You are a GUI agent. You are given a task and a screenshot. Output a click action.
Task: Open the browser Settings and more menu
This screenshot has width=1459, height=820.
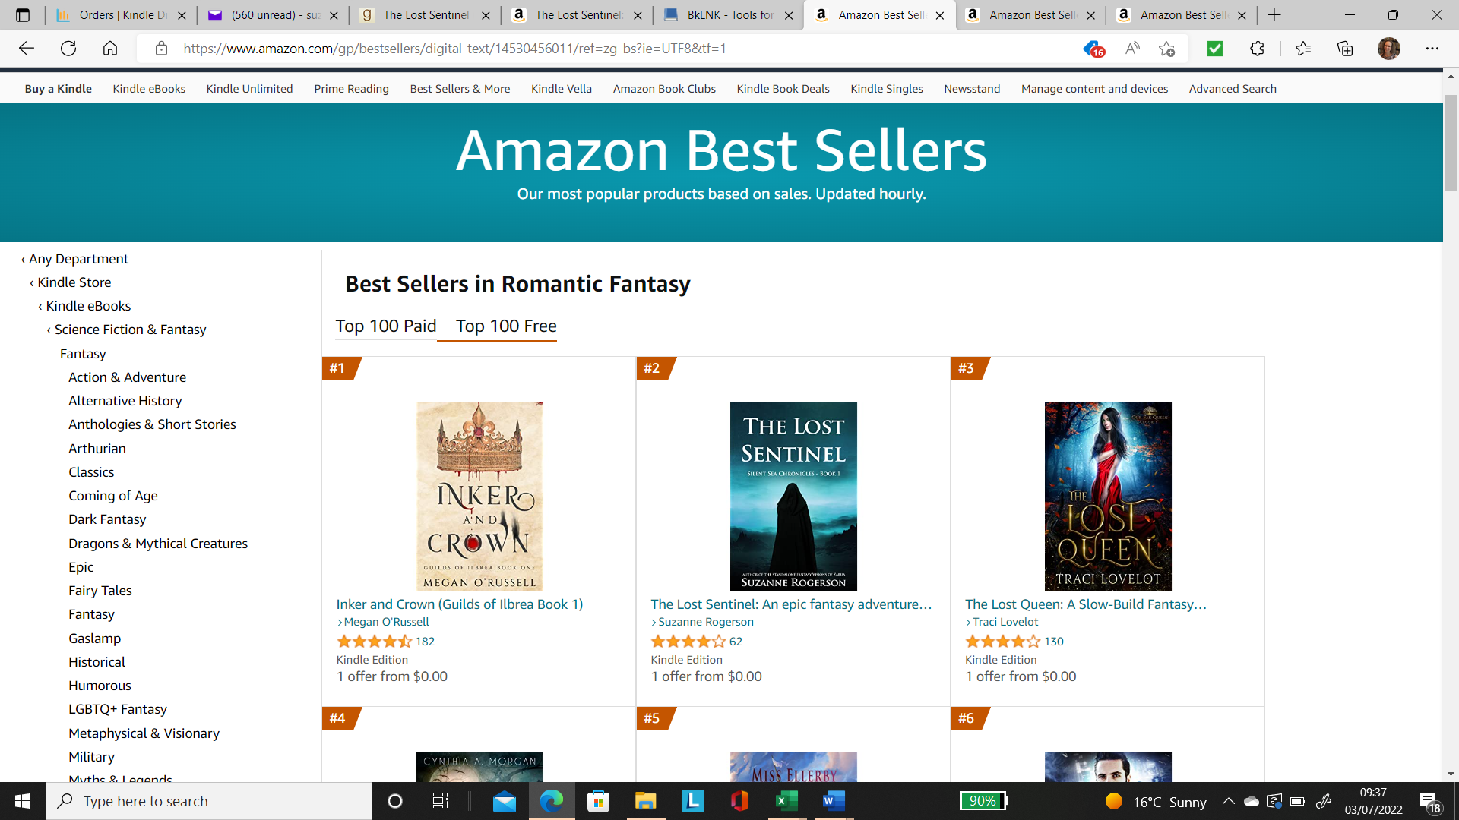[1432, 49]
